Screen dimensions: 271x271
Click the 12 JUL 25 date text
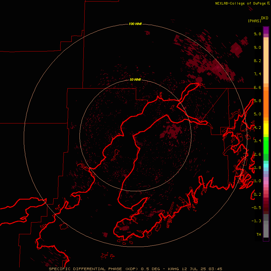pos(194,269)
